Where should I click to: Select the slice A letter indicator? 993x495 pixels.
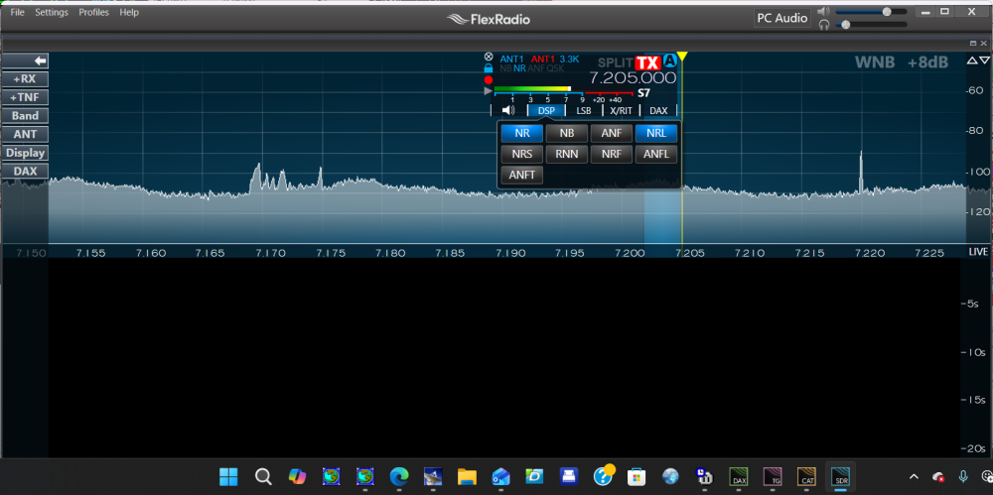coord(670,62)
